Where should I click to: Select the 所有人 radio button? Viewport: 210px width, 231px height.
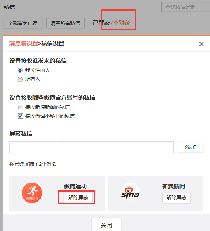(x=20, y=79)
